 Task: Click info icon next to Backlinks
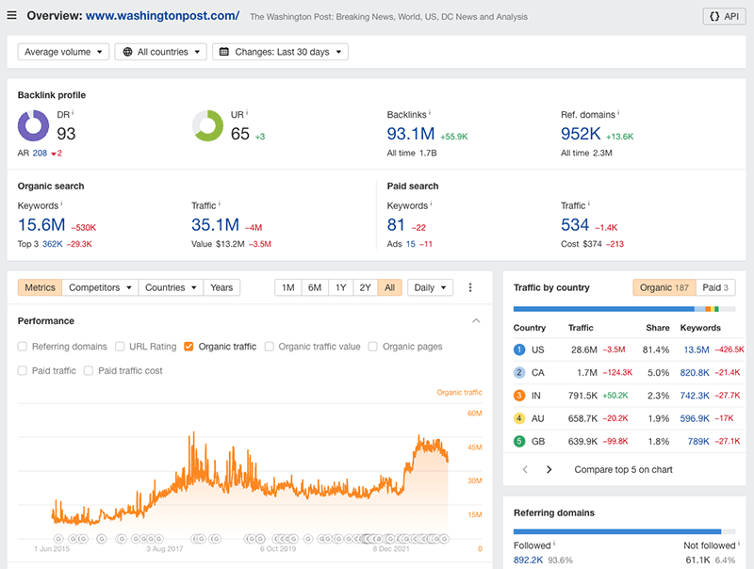point(430,113)
